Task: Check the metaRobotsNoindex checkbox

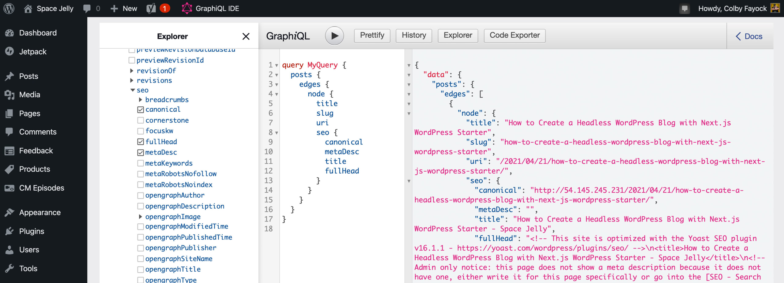Action: pos(141,185)
